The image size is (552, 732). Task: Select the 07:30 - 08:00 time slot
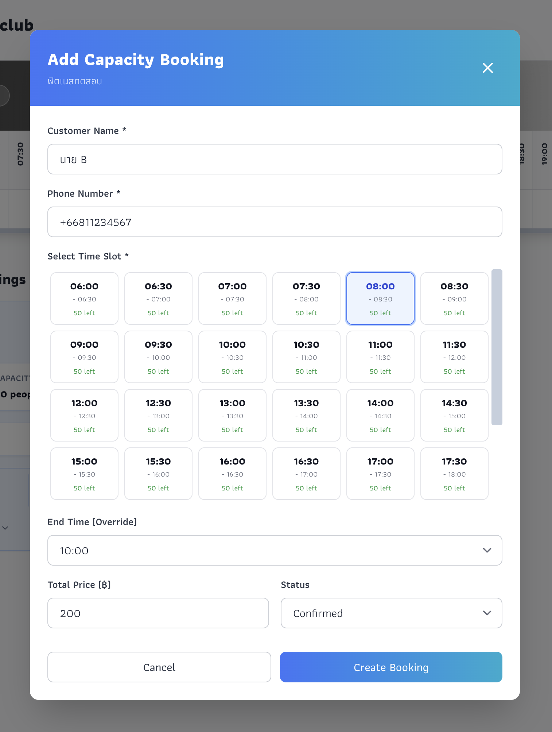pyautogui.click(x=306, y=298)
